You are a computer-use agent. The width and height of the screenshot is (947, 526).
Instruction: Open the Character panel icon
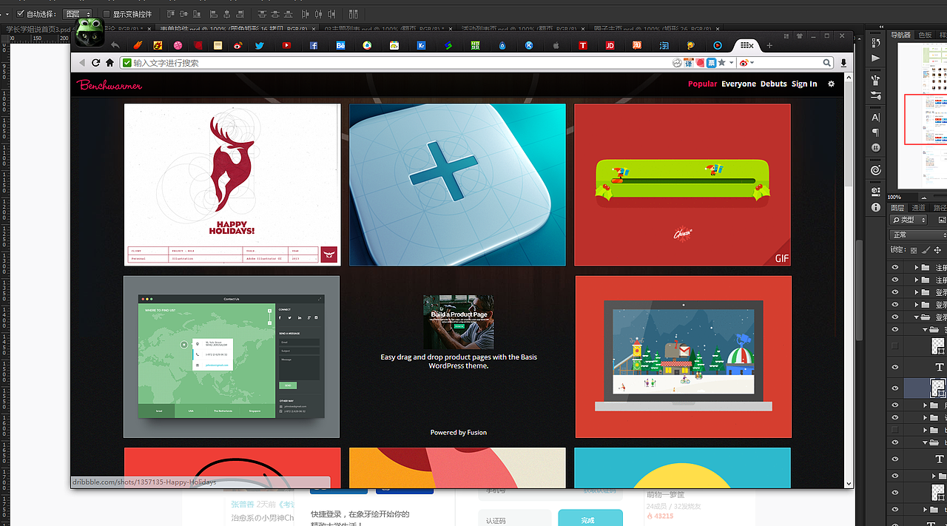click(x=876, y=117)
